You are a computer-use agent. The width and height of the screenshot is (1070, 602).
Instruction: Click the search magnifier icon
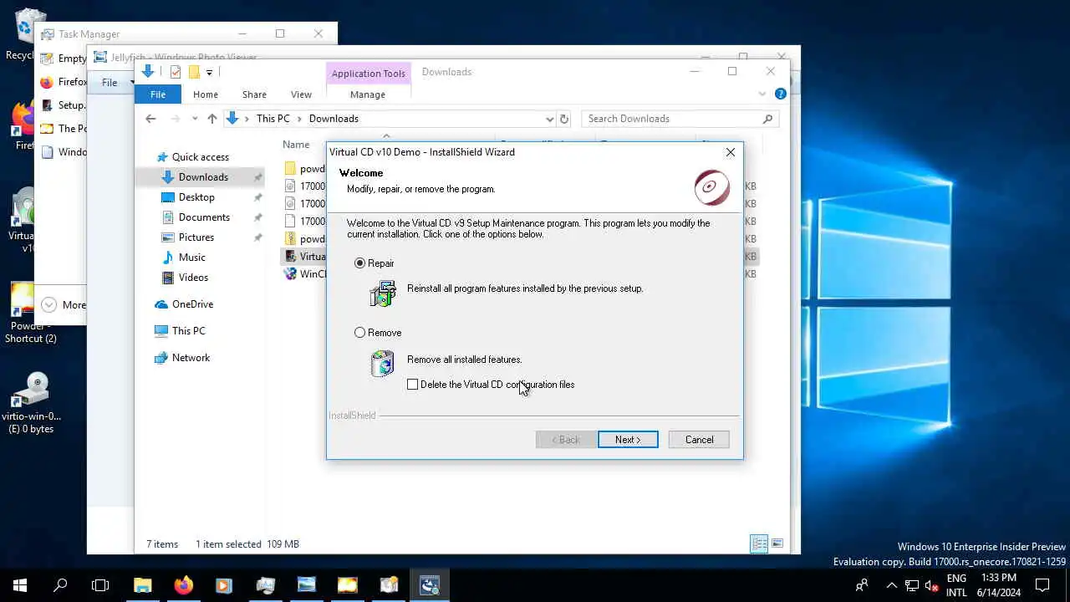click(767, 119)
